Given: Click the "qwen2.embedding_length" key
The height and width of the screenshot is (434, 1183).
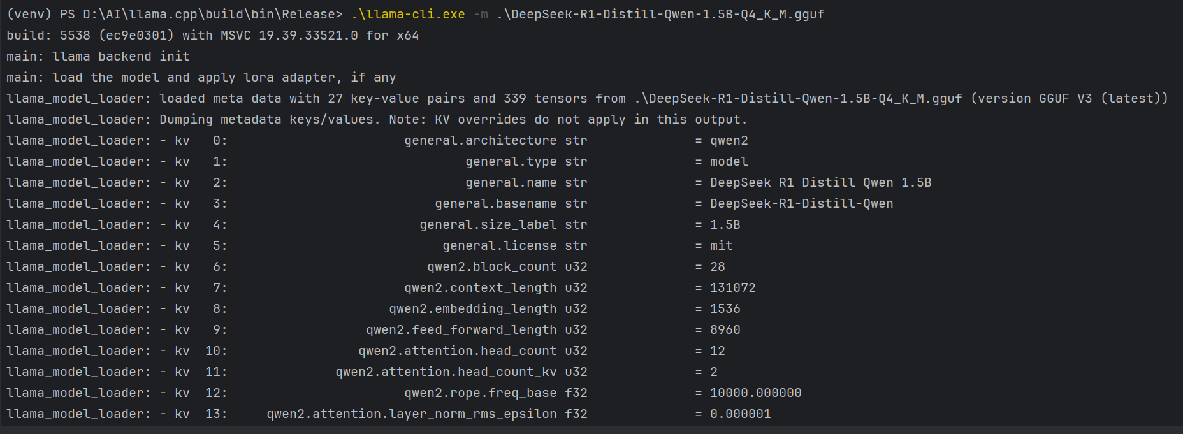Looking at the screenshot, I should coord(473,308).
